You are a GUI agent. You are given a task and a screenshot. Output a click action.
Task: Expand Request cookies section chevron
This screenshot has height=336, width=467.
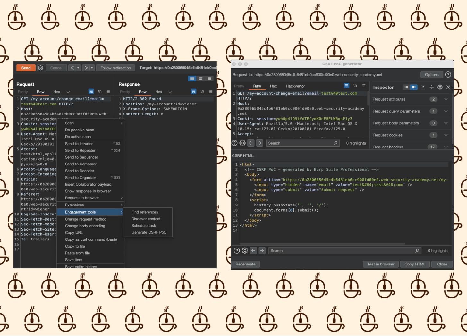pos(446,135)
